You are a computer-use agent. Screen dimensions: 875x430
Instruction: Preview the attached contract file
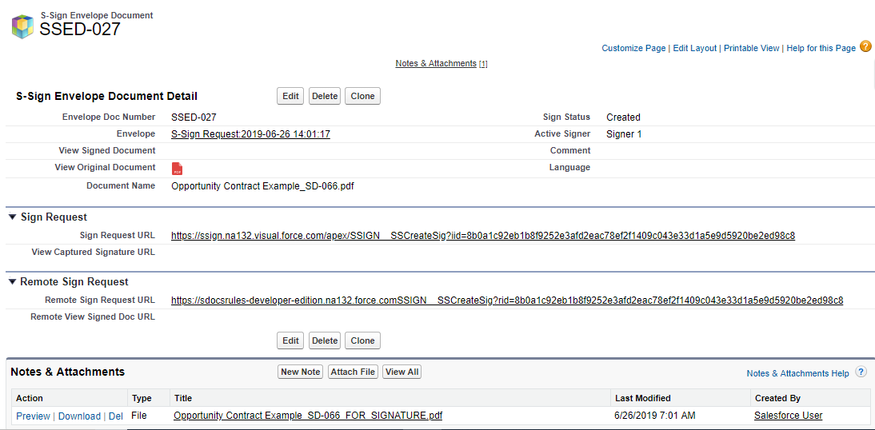coord(33,416)
